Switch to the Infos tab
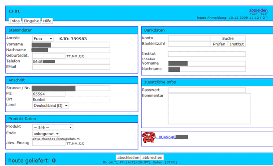This screenshot has width=273, height=166. coord(15,21)
